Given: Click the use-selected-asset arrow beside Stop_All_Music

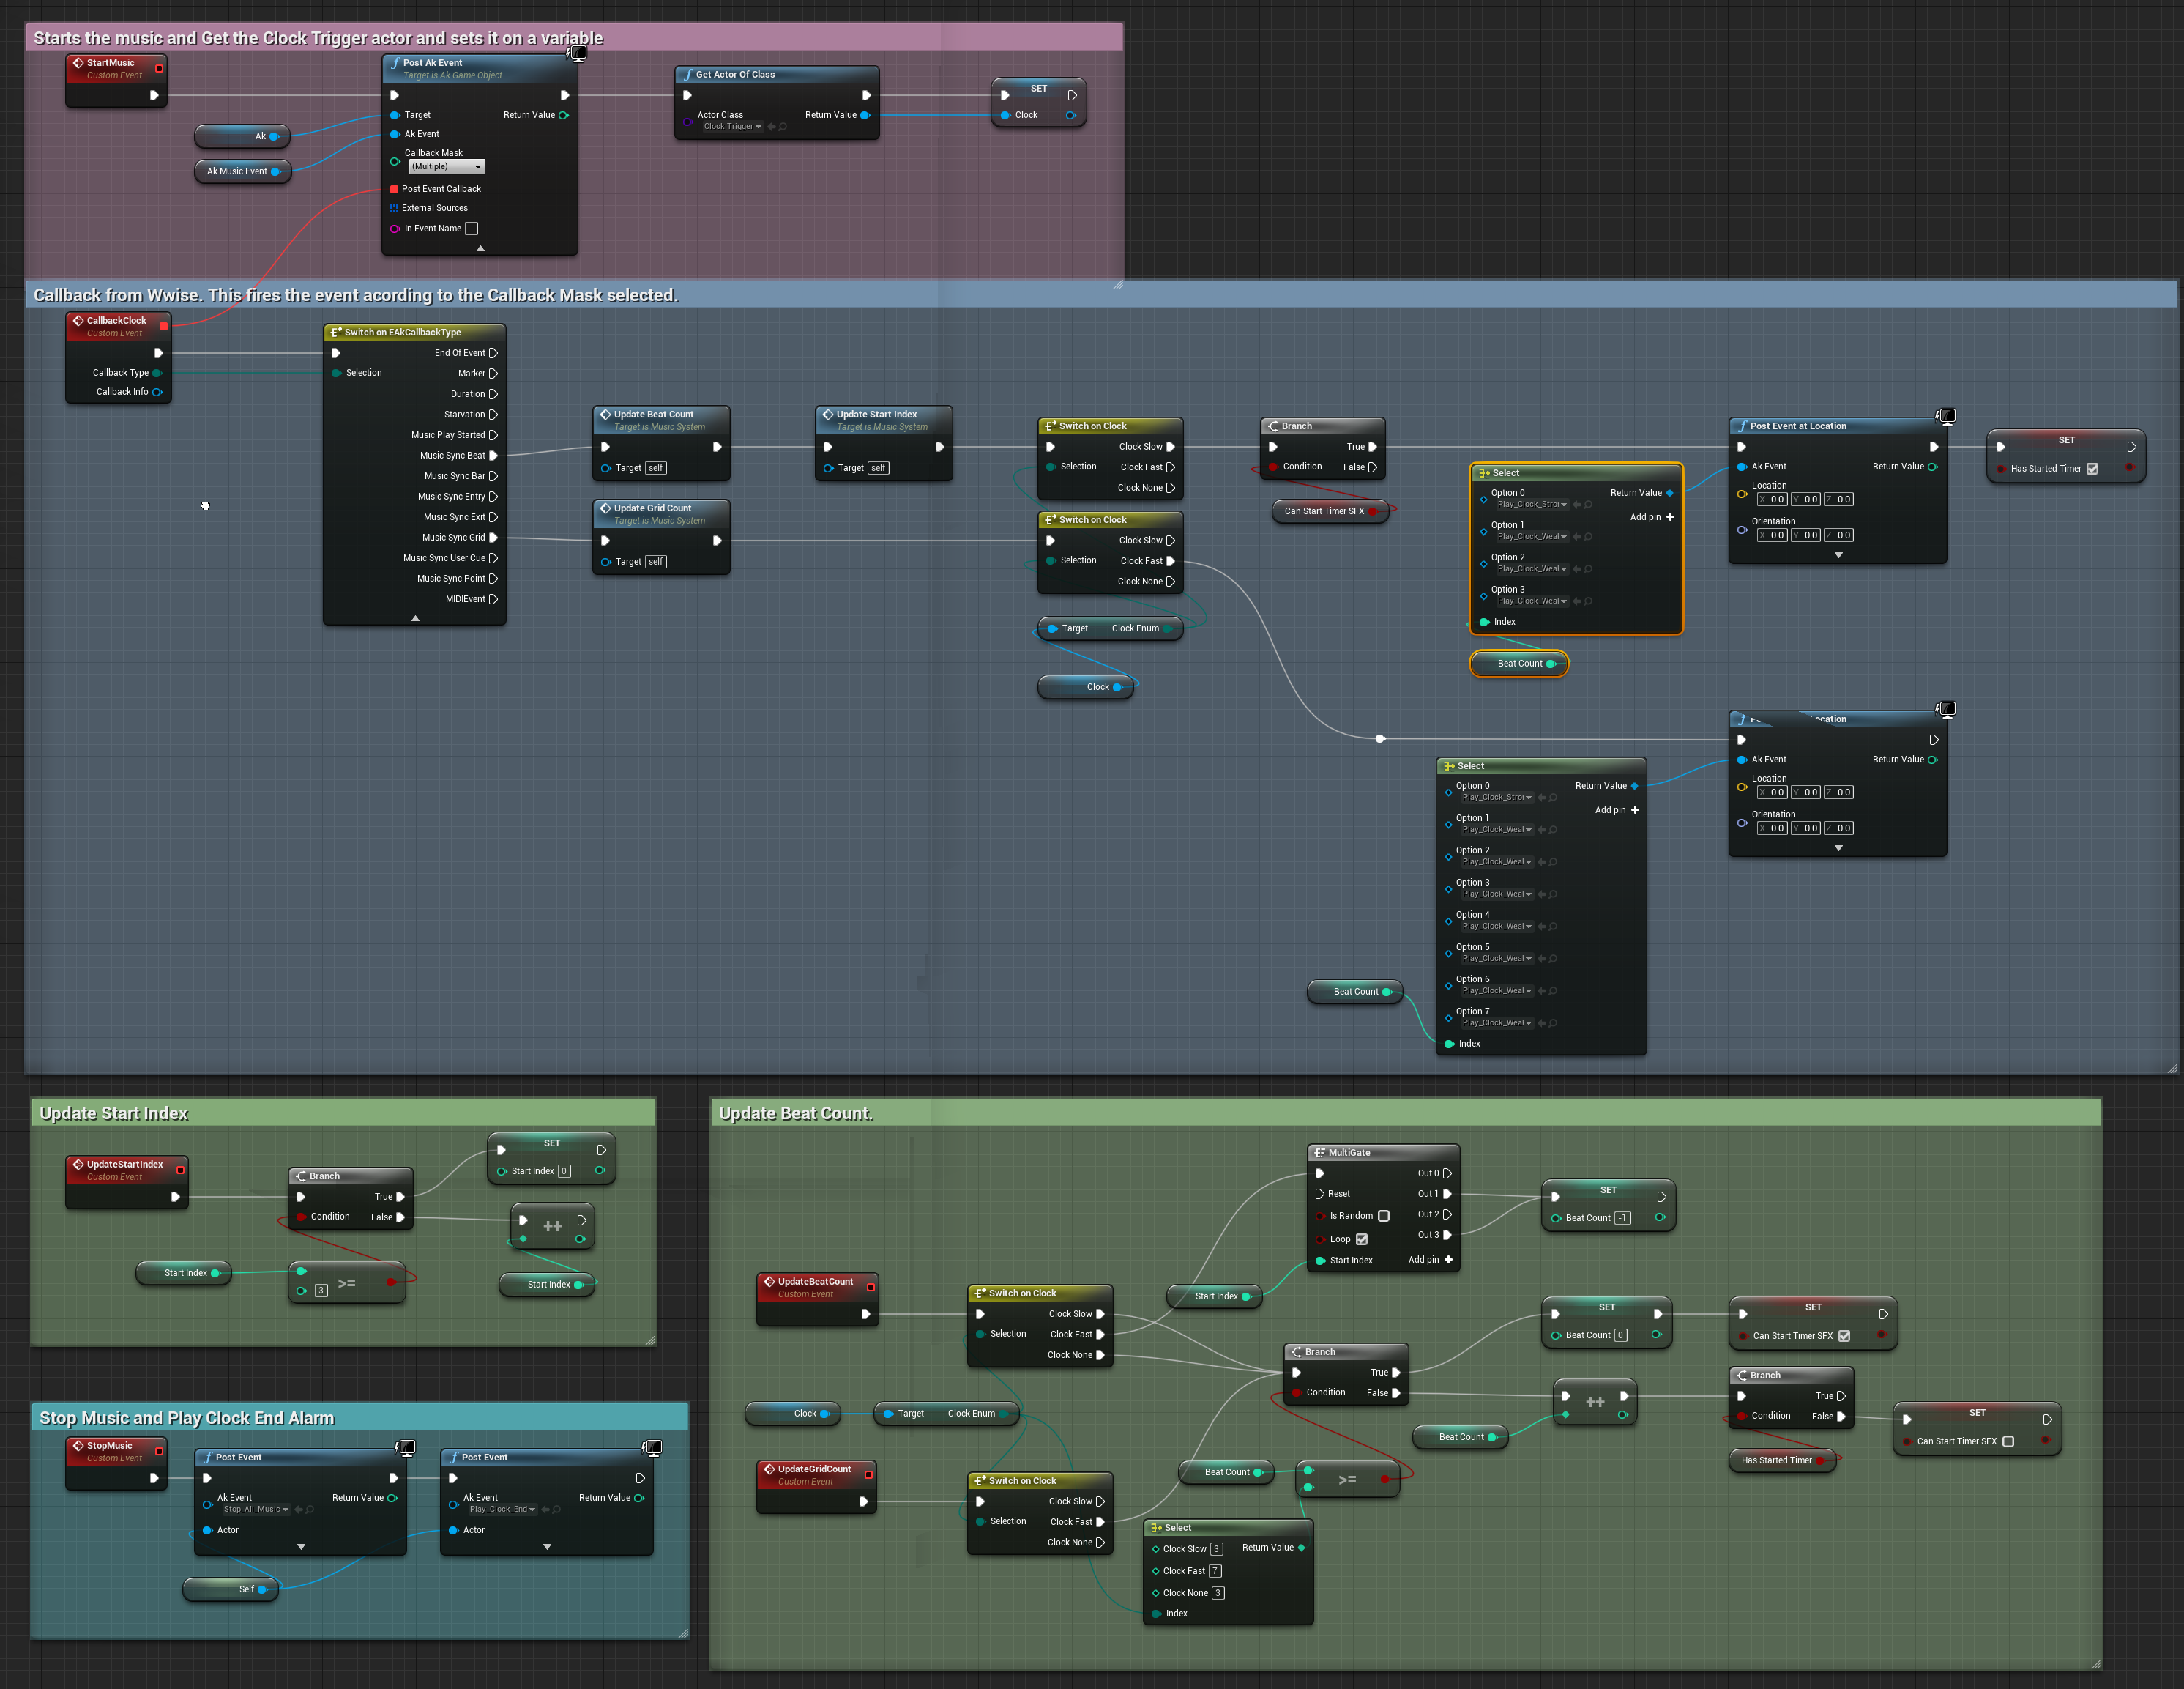Looking at the screenshot, I should 298,1509.
